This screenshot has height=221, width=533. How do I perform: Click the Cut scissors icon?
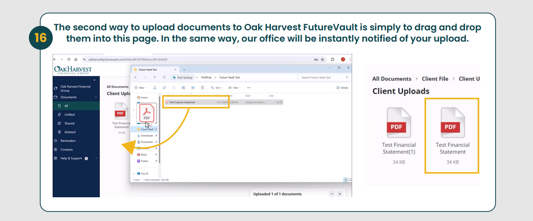pos(155,88)
